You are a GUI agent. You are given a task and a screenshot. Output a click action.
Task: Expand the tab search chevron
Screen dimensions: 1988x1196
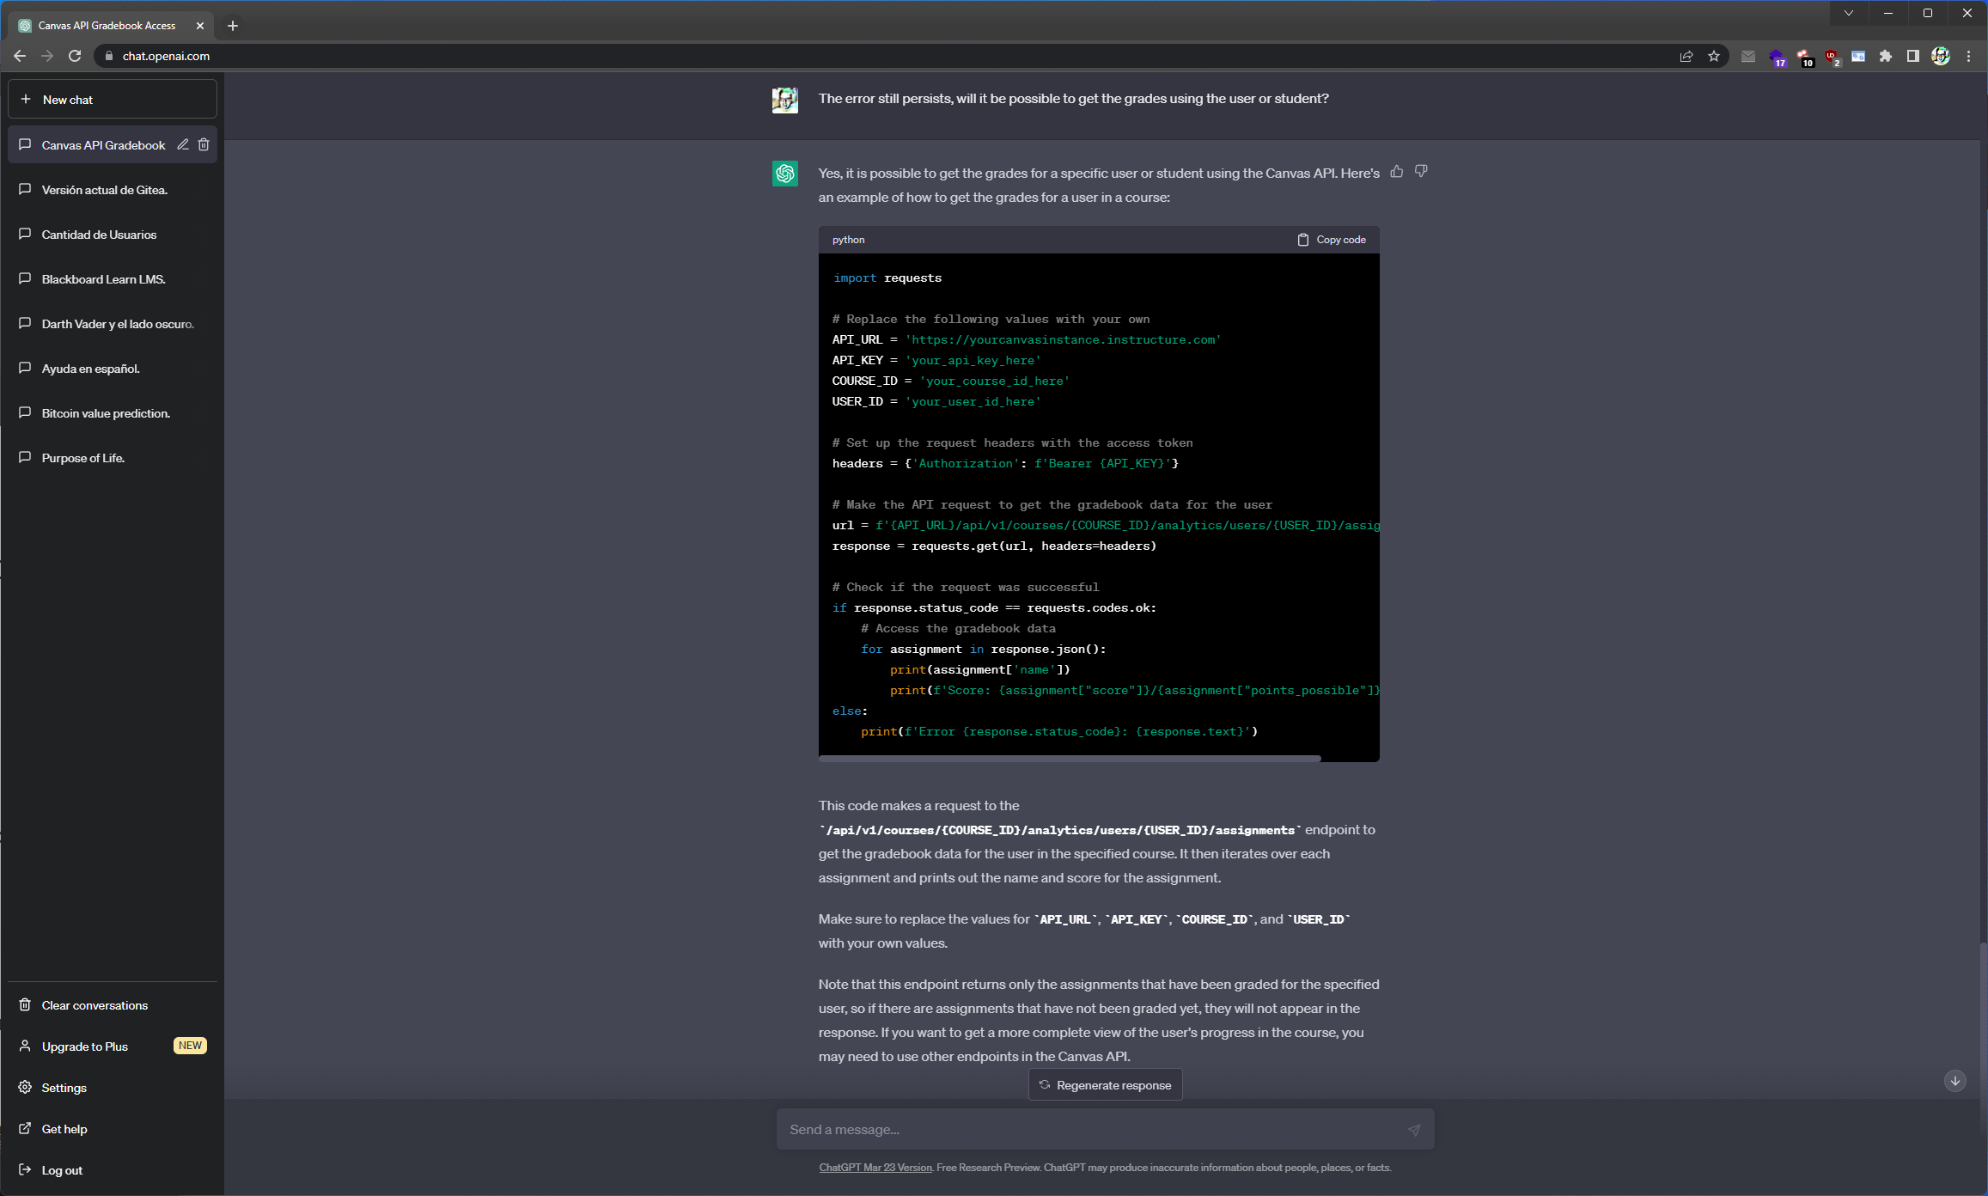tap(1849, 13)
